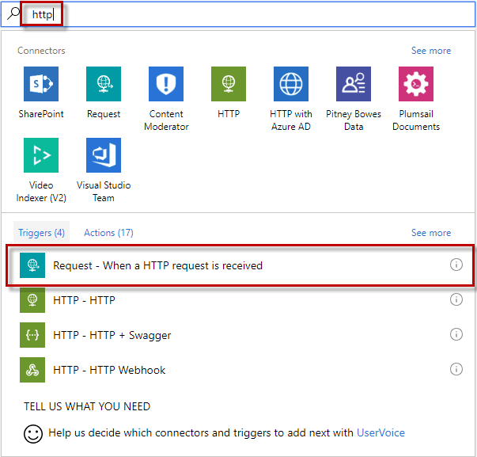Screen dimensions: 477x457
Task: Select the SharePoint connector icon
Action: point(41,84)
